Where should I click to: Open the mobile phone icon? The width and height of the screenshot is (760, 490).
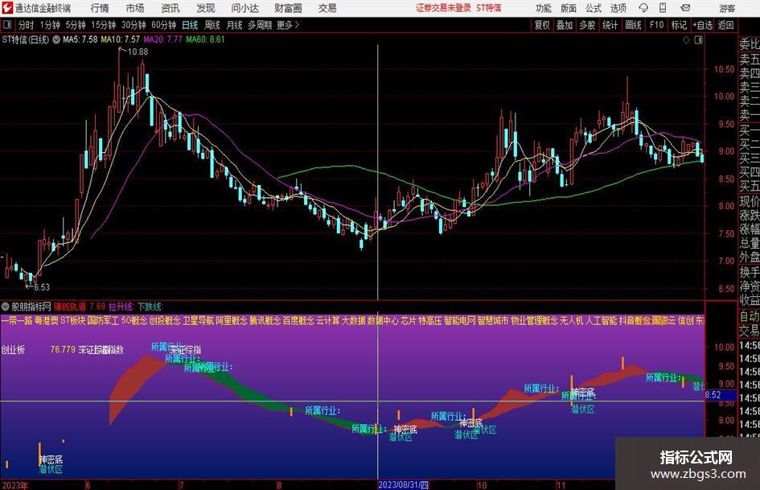[x=663, y=8]
